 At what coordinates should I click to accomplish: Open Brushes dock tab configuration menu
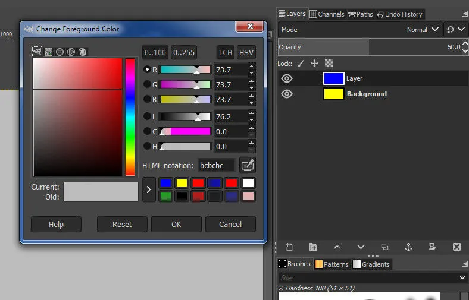[464, 264]
